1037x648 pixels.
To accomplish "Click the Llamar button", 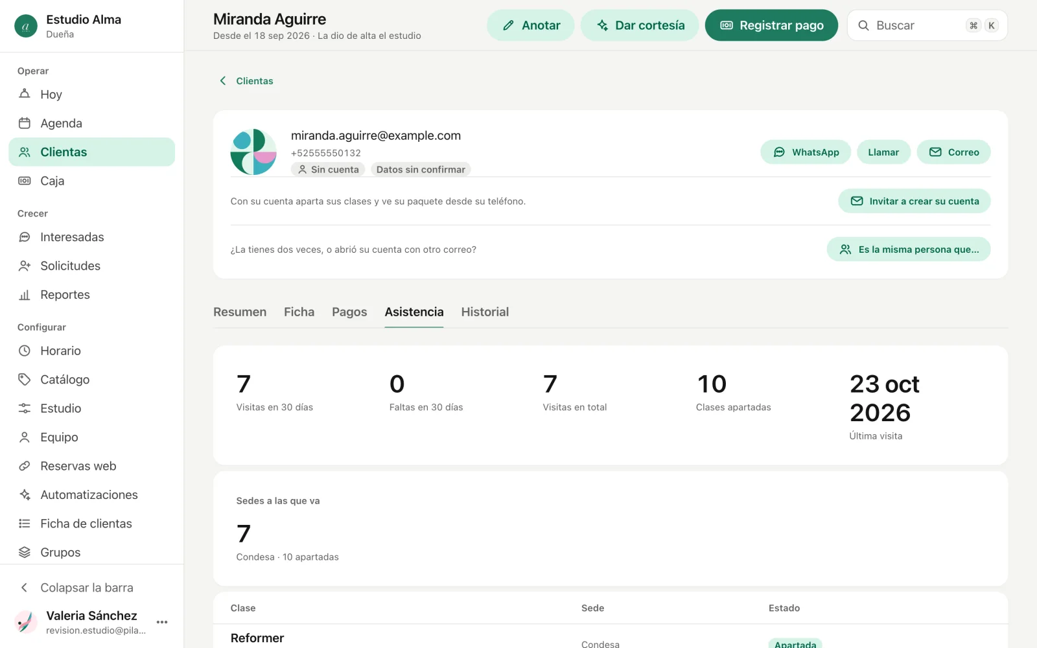I will (x=883, y=152).
